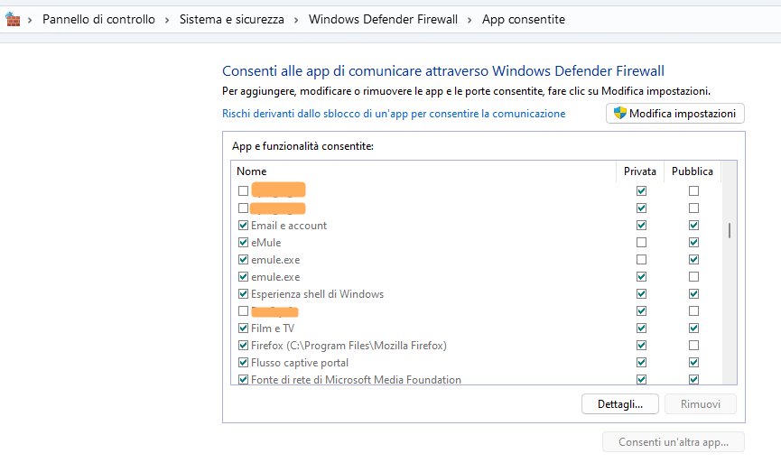Select the Firefox (C:\Program Files\Mozilla Firefox) entry
This screenshot has height=472, width=781.
coord(349,346)
